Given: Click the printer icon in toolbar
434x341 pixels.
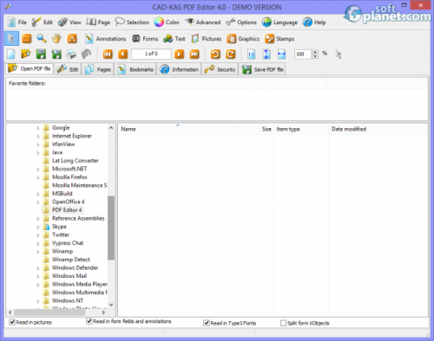Looking at the screenshot, I should [71, 54].
